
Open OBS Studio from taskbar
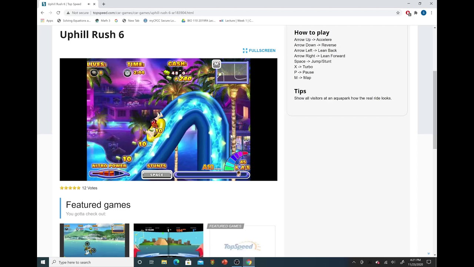[x=237, y=262]
